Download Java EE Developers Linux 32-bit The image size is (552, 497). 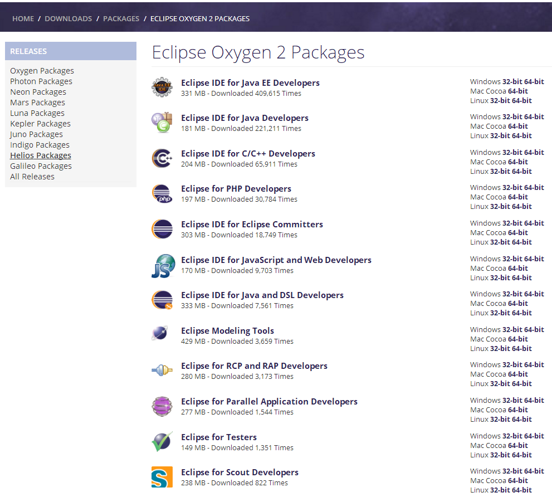coord(500,101)
